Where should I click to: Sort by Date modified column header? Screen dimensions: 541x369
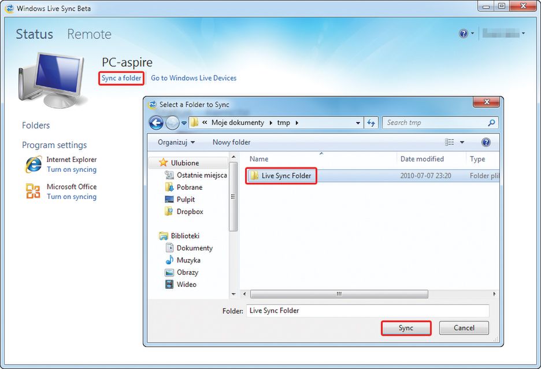click(x=422, y=159)
